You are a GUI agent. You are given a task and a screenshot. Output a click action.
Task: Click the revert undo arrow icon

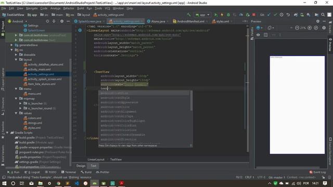click(288, 15)
